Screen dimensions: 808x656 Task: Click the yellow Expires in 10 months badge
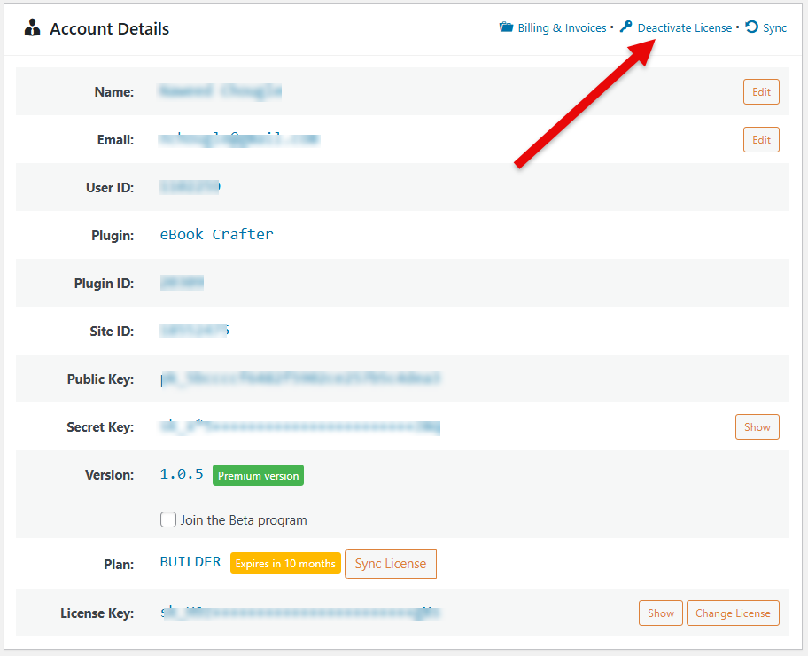[x=285, y=563]
